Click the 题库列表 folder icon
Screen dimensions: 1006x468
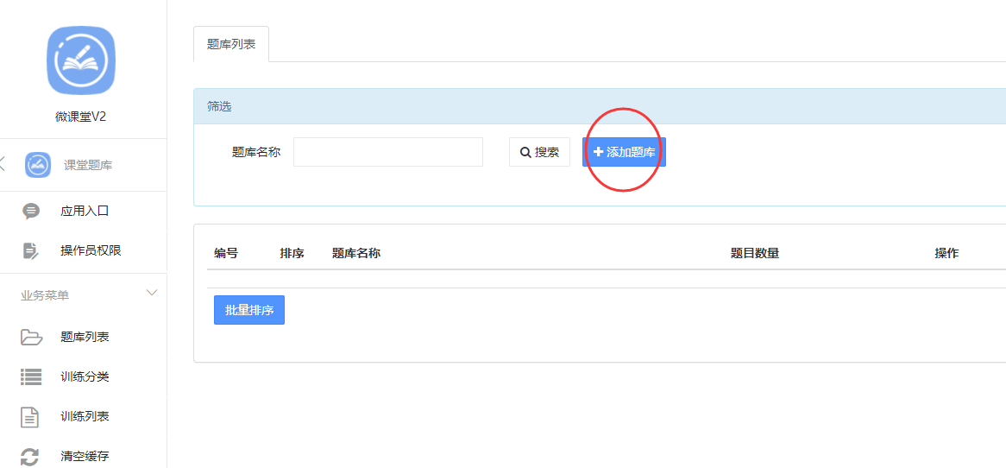point(31,337)
